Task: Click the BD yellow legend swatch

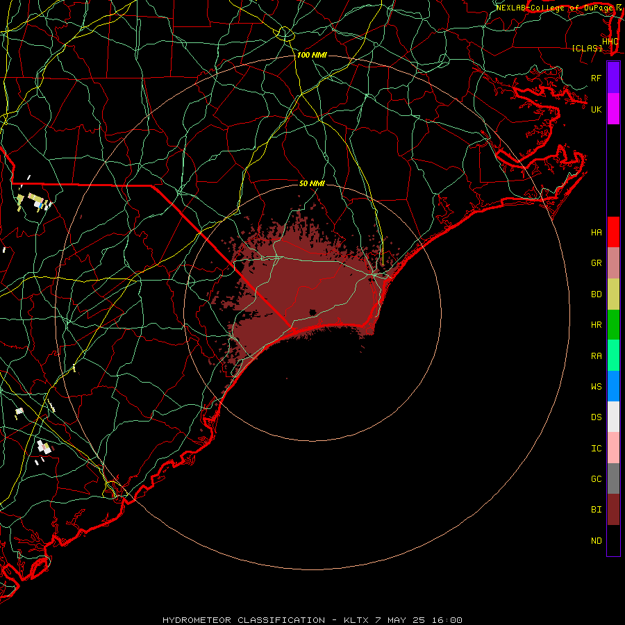Action: pos(613,294)
